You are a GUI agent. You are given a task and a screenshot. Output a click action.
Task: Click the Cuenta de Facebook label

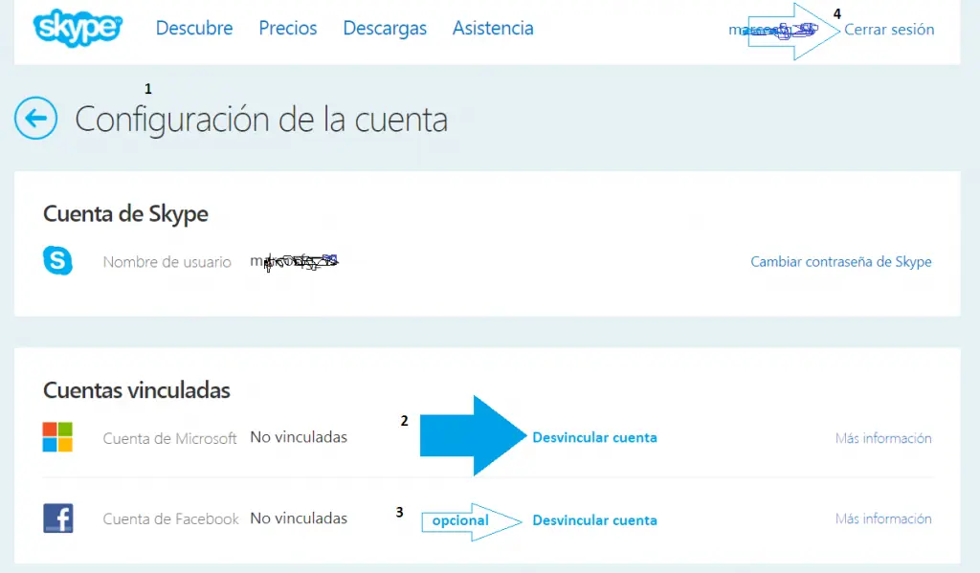pos(170,518)
